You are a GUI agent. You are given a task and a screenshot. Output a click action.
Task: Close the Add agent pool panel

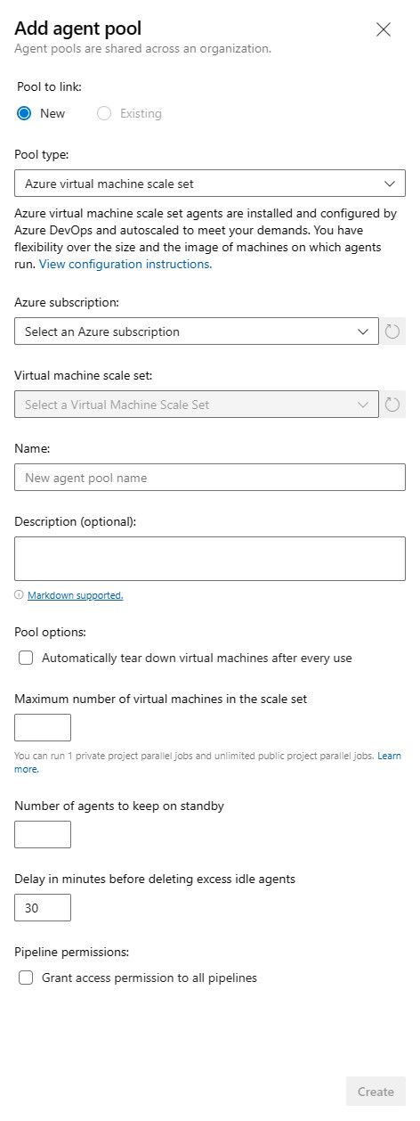tap(384, 30)
